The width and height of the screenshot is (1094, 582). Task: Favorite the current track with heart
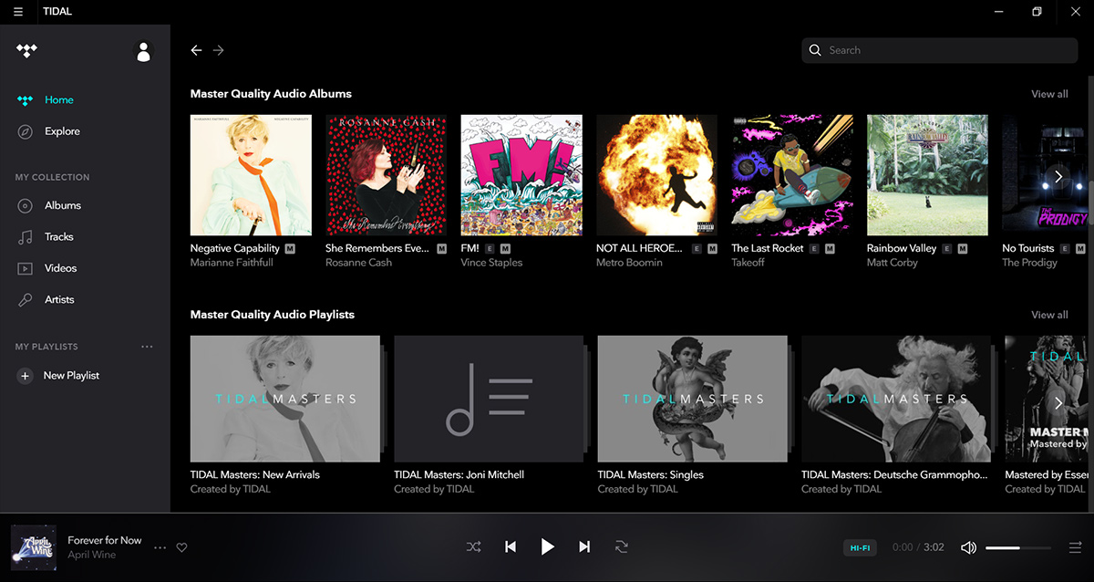tap(181, 547)
